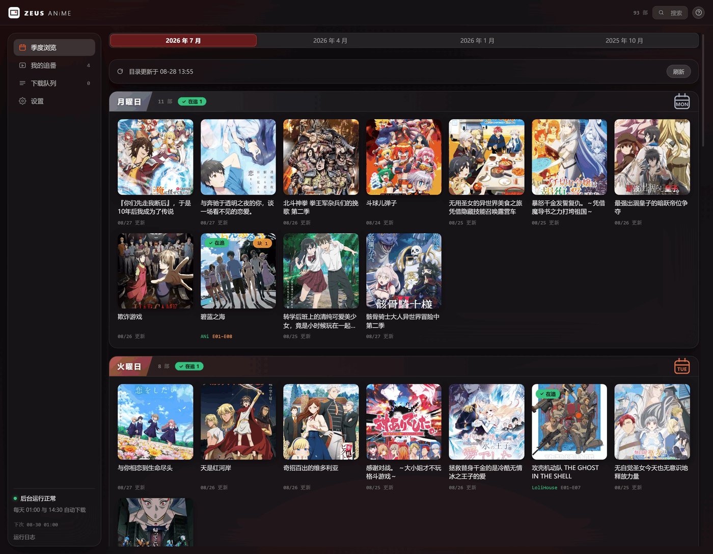
Task: Open the 北斗神拳 第二季 poster
Action: point(321,157)
